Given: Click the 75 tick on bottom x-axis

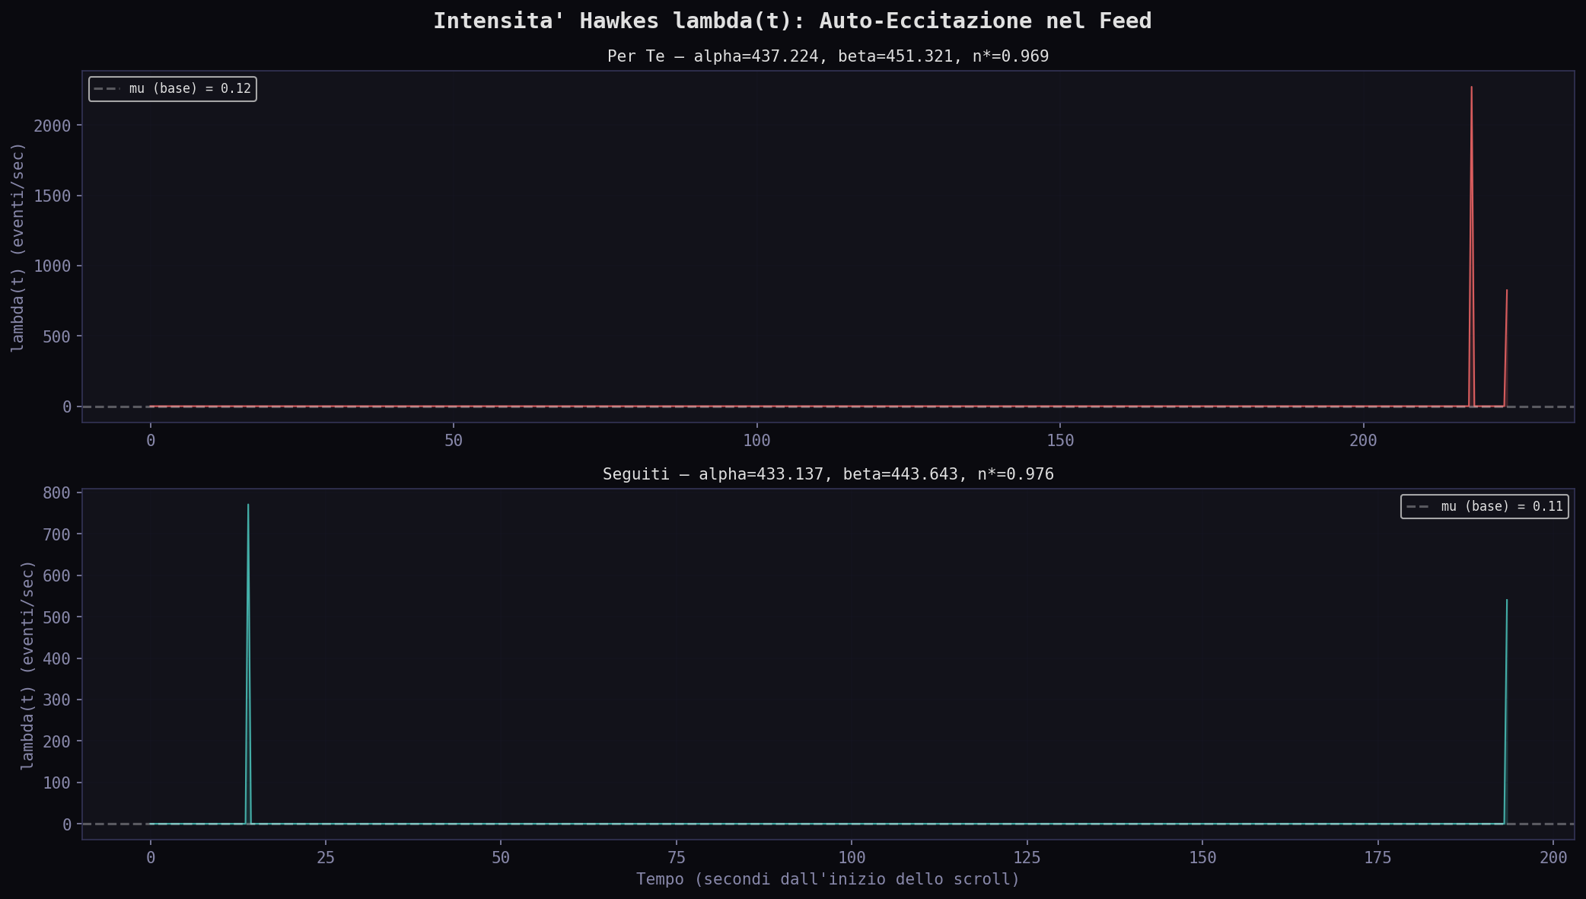Looking at the screenshot, I should pos(676,858).
